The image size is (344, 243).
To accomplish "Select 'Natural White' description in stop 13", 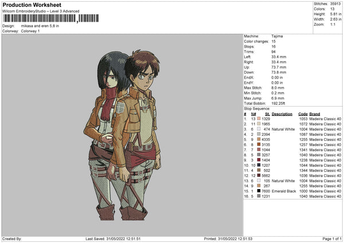I will 283,181.
